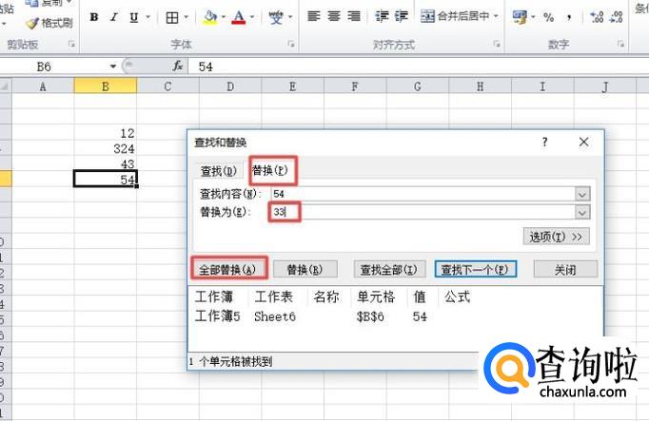Switch to 替换(P) tab
The width and height of the screenshot is (649, 421).
(x=270, y=170)
